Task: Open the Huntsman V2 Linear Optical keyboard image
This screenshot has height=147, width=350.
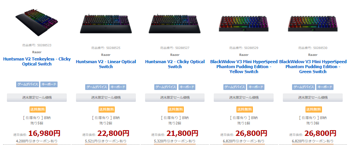Action: coord(106,24)
